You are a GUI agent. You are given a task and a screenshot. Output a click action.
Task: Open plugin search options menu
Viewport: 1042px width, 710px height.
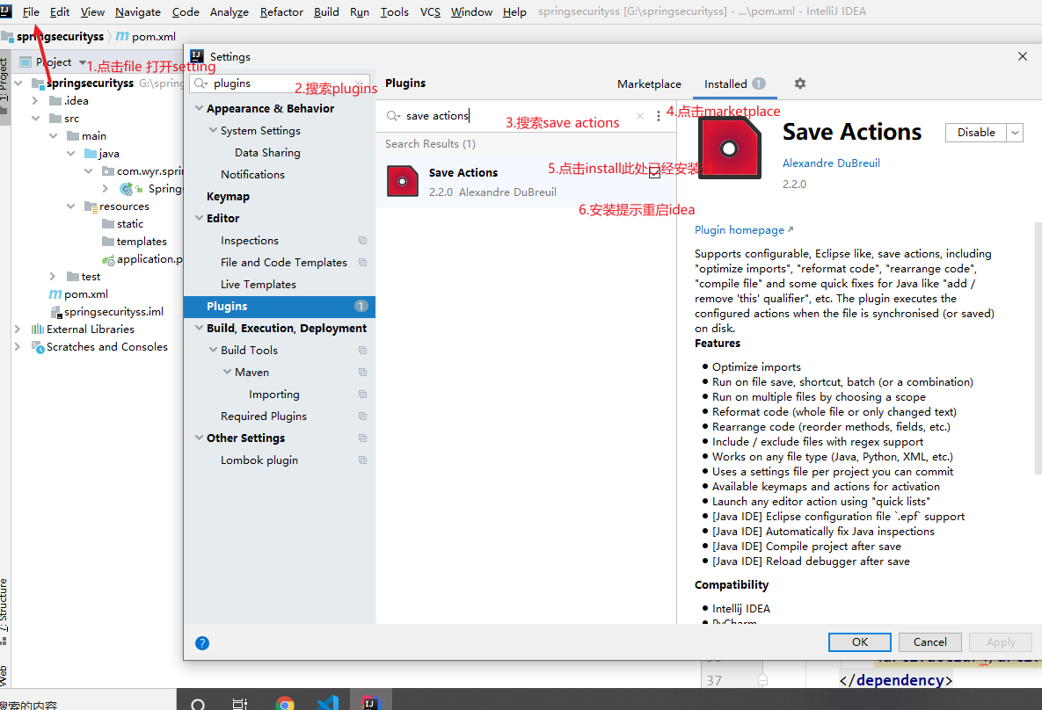(x=658, y=116)
